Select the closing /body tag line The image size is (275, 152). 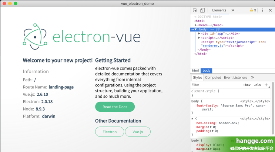[204, 50]
